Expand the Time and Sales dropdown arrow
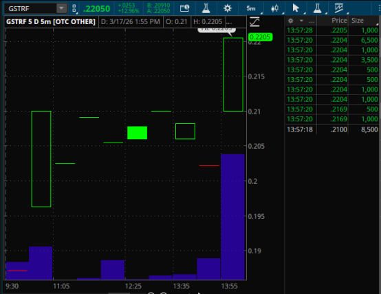Image resolution: width=381 pixels, height=294 pixels. (301, 21)
